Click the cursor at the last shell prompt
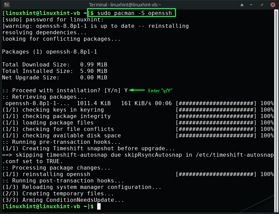Image resolution: width=279 pixels, height=214 pixels. pos(99,207)
